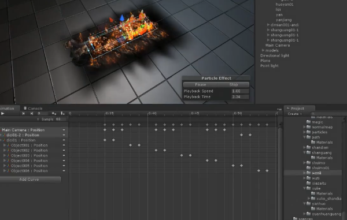This screenshot has width=347, height=220.
Task: Expand Object001 : Position curve
Action: pyautogui.click(x=5, y=145)
